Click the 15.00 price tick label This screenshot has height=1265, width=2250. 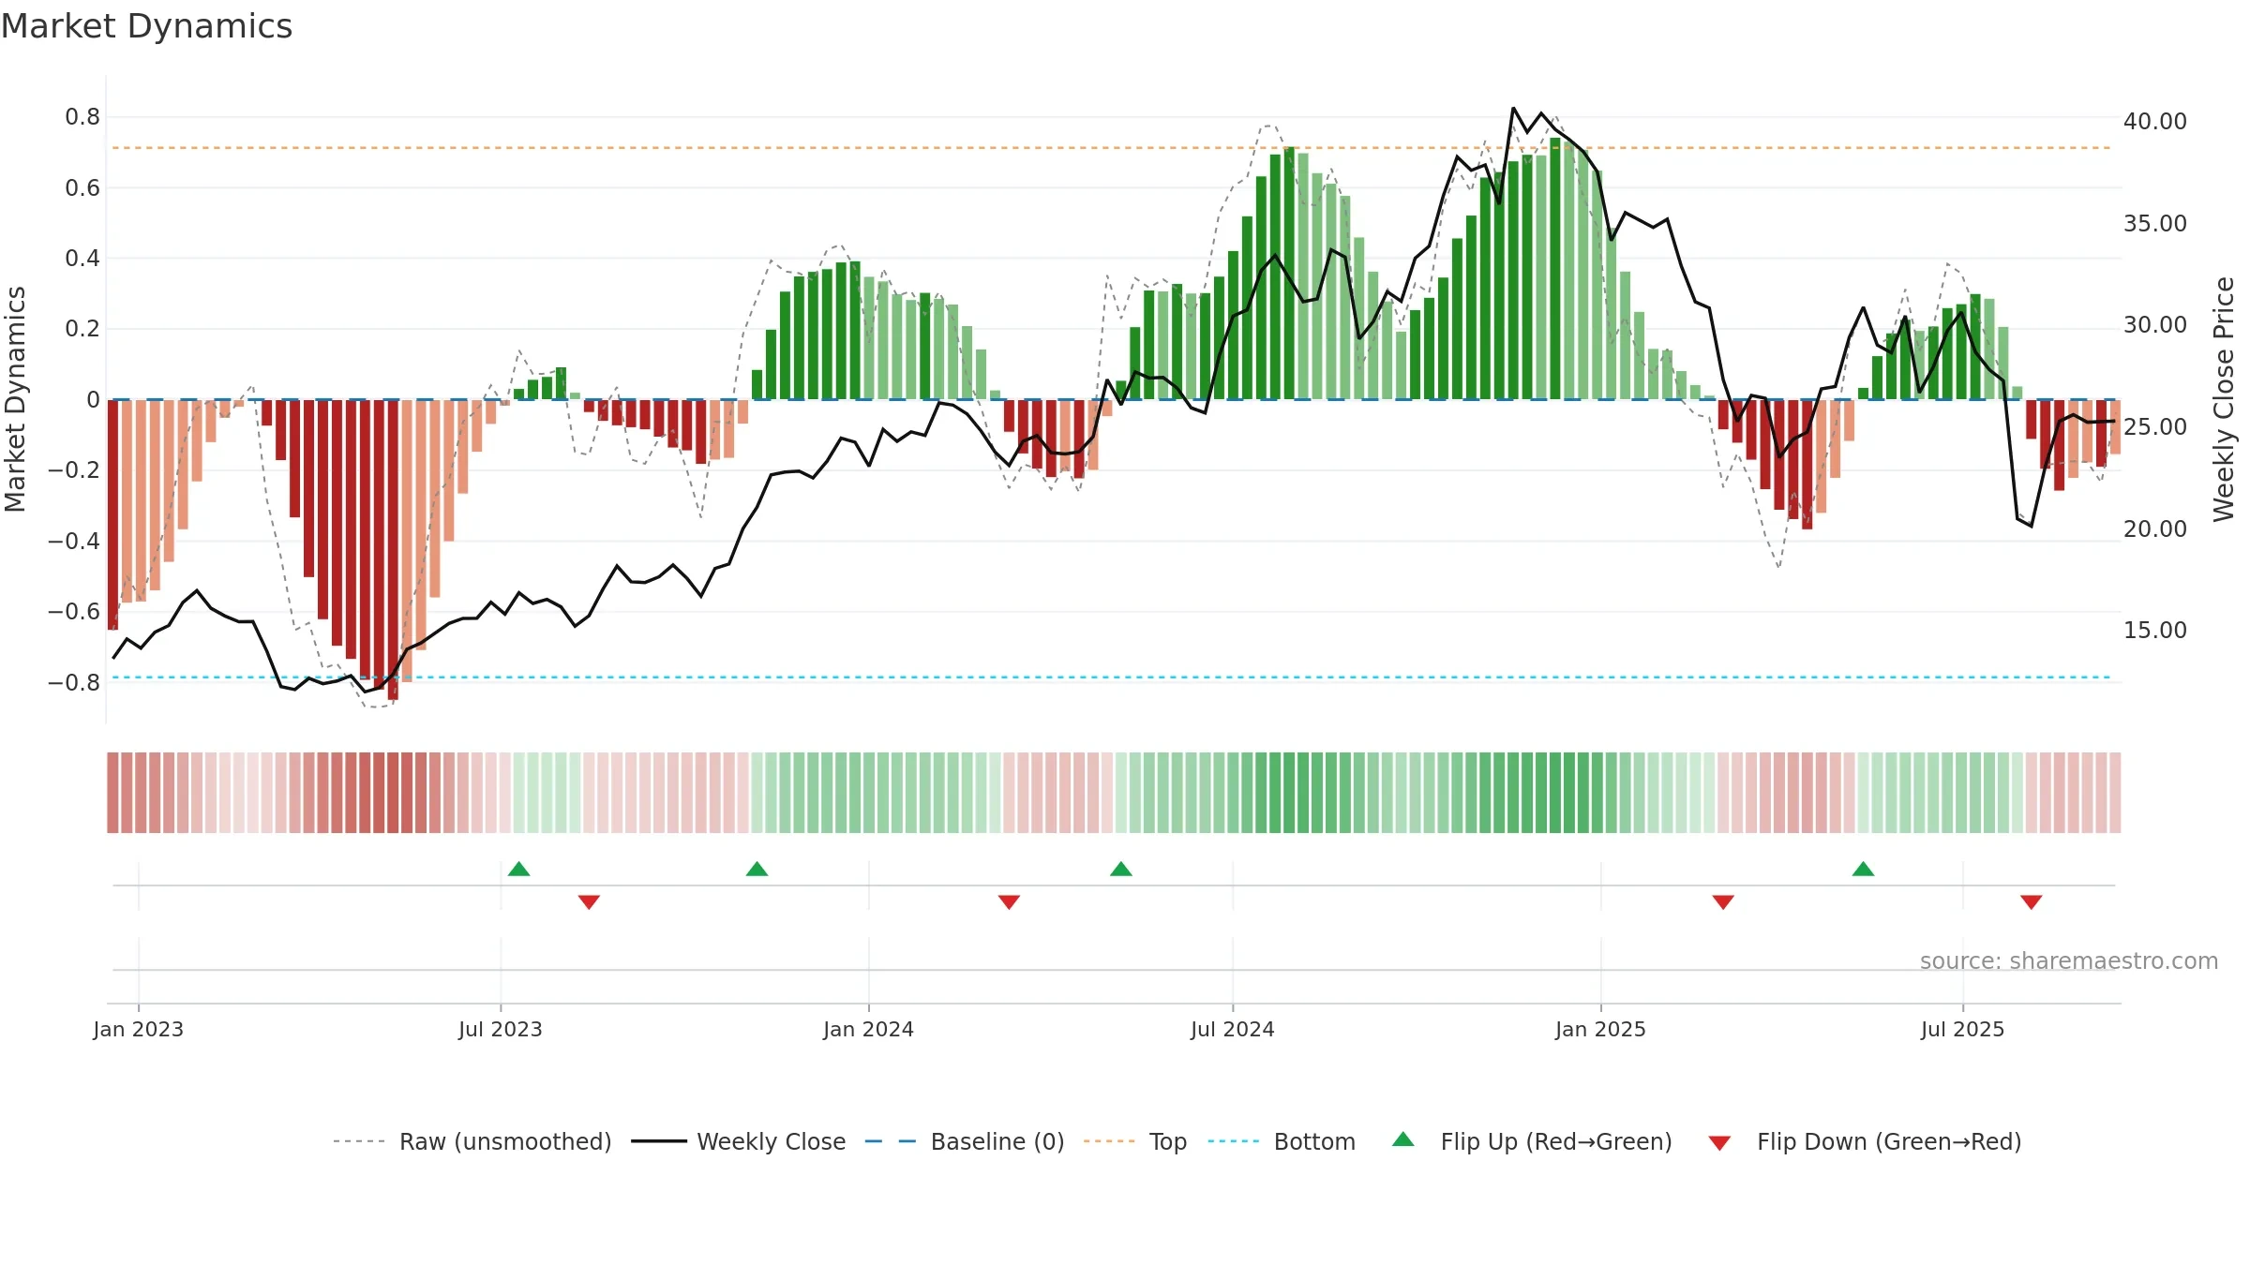(2155, 631)
